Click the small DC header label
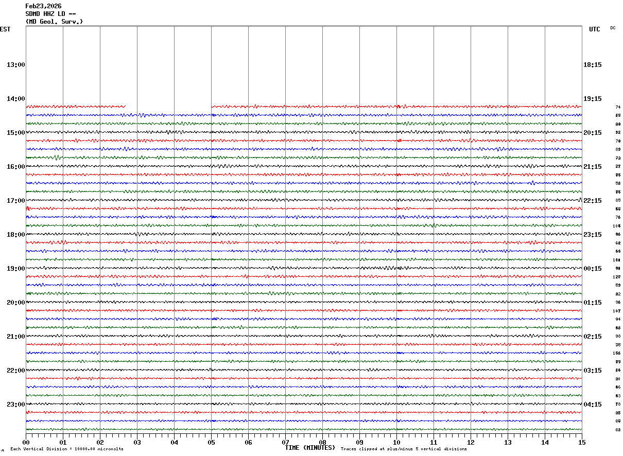Screen dimensions: 623x456 click(x=613, y=28)
